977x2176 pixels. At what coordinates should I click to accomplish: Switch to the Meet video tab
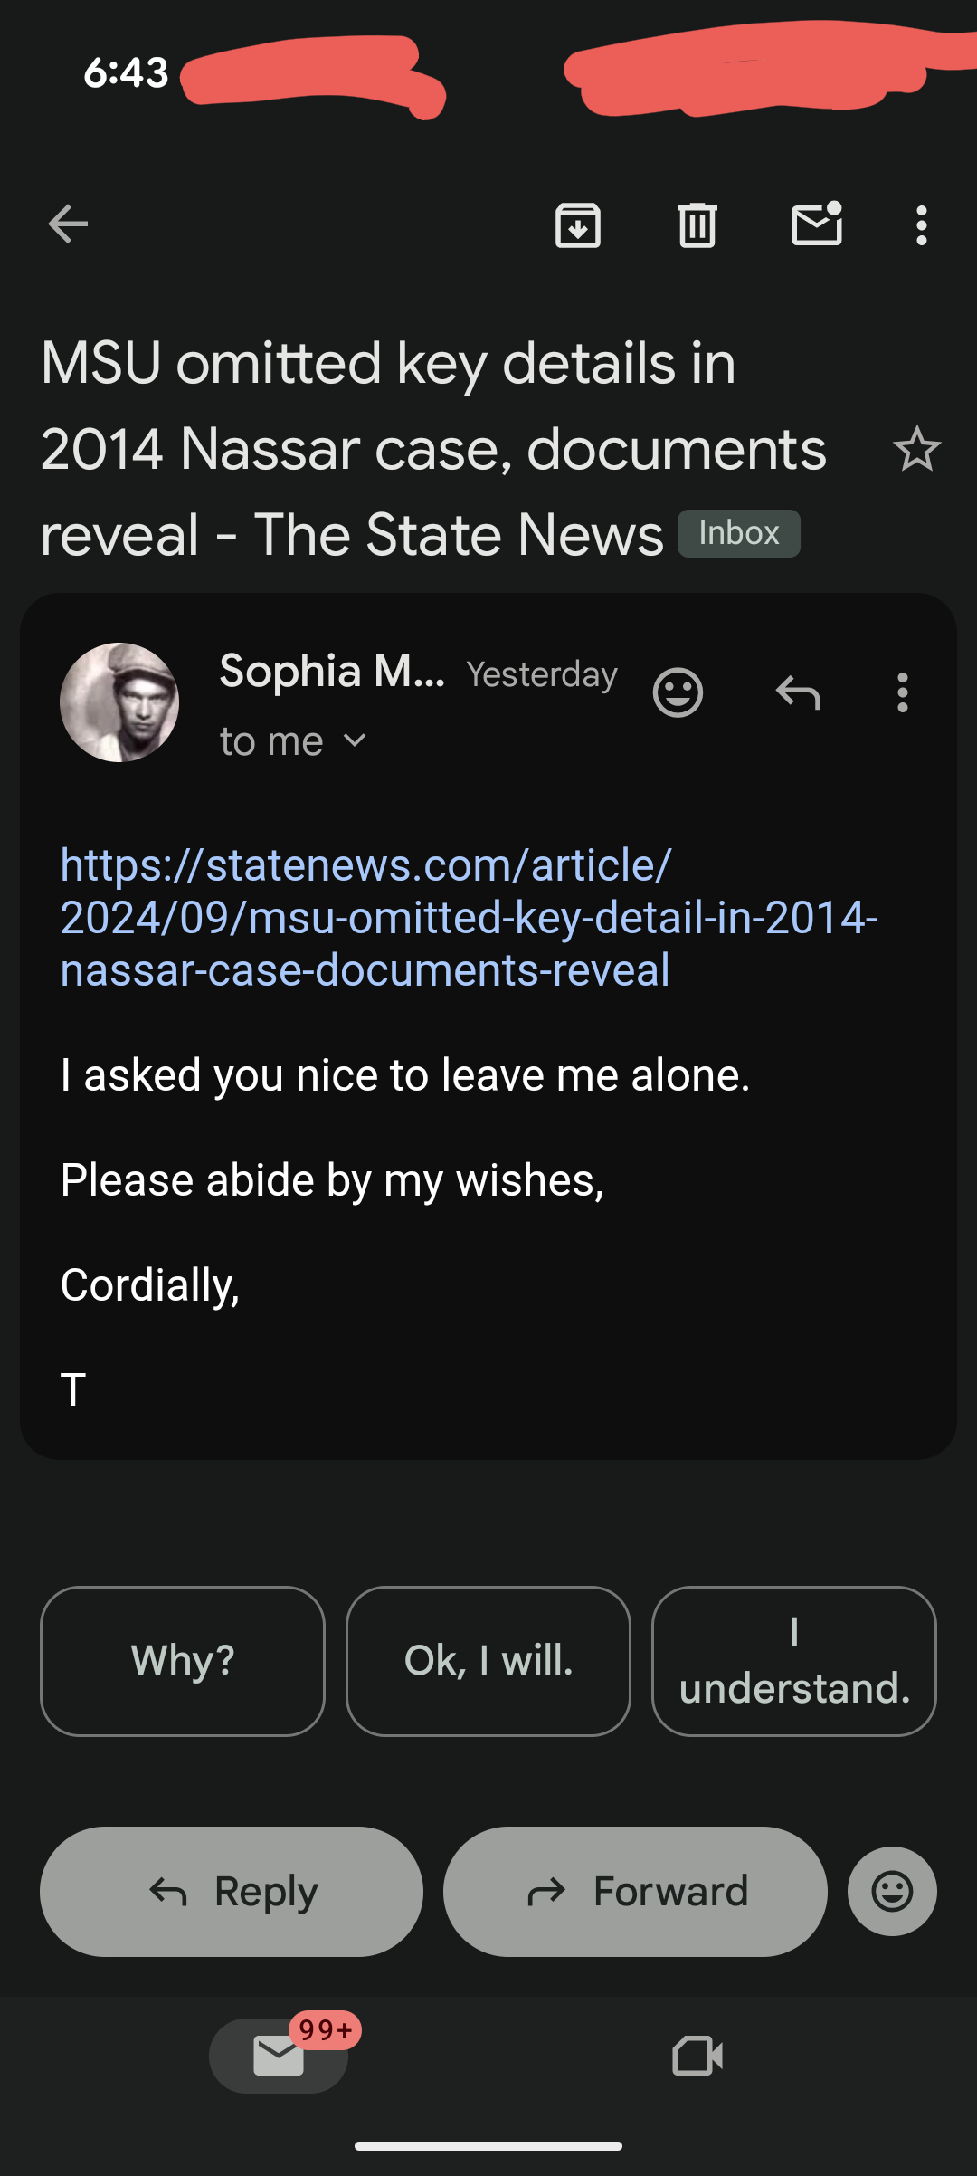(697, 2056)
